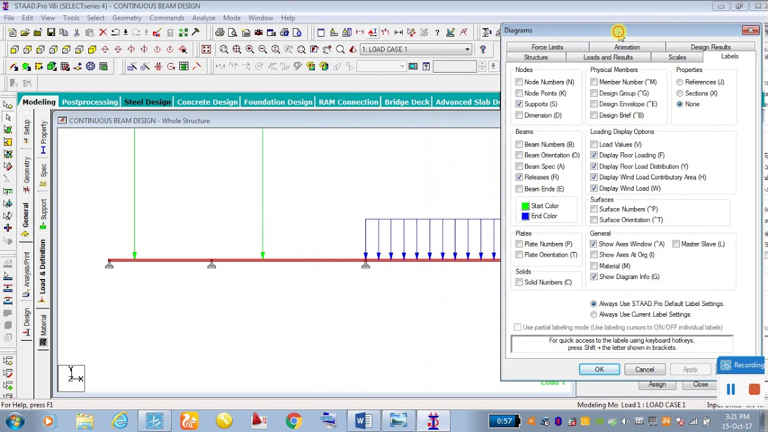Open the Design Results tab
The width and height of the screenshot is (768, 432).
710,47
